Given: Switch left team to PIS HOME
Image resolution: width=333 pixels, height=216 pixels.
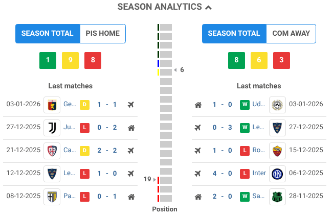Looking at the screenshot, I should [x=103, y=34].
